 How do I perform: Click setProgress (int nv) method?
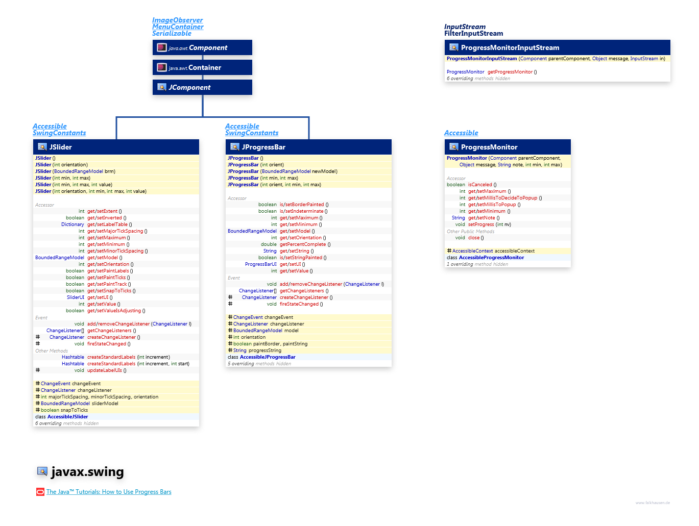(490, 224)
